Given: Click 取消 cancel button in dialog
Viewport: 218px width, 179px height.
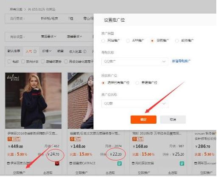Looking at the screenshot, I should tap(173, 119).
